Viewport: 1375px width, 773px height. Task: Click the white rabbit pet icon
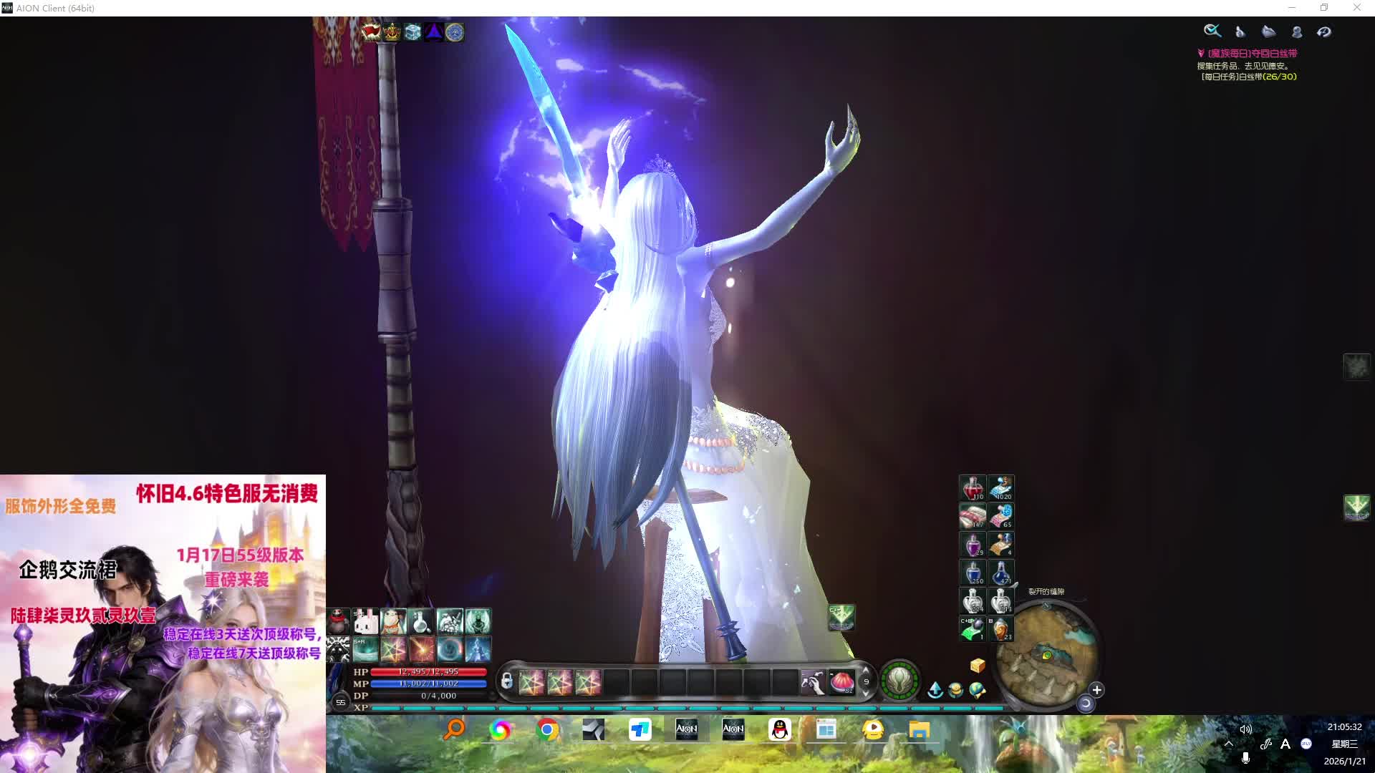coord(366,621)
